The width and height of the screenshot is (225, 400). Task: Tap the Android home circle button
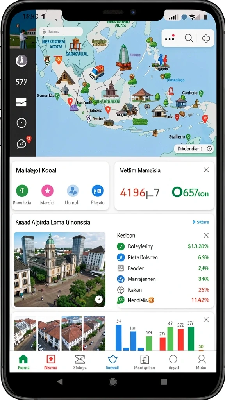[x=113, y=382]
